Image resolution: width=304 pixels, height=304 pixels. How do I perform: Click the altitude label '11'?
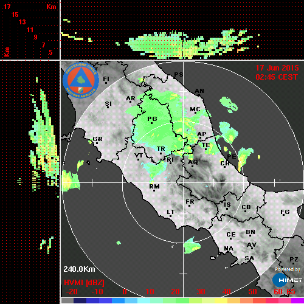click(x=30, y=30)
